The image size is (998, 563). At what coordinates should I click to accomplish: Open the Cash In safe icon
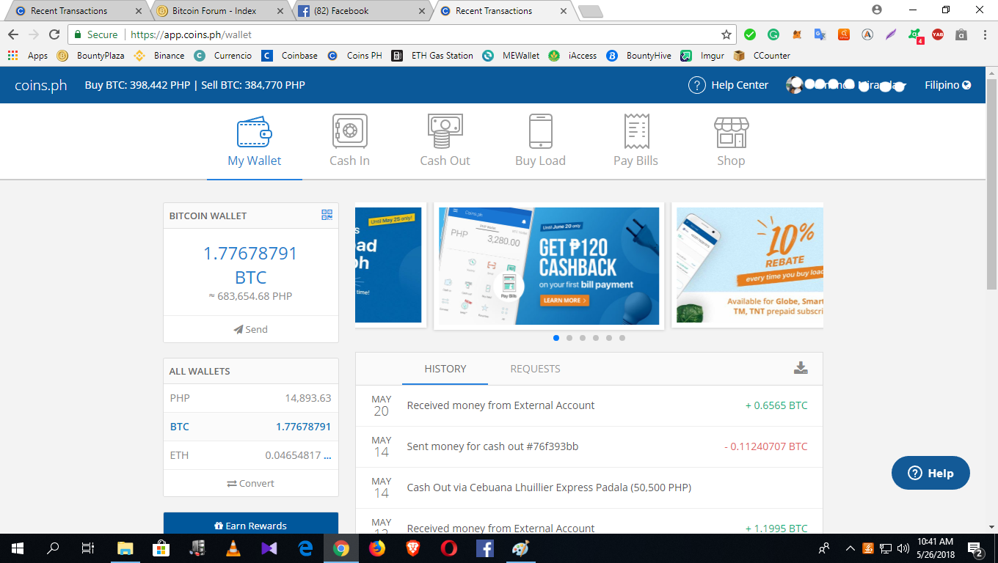coord(349,132)
